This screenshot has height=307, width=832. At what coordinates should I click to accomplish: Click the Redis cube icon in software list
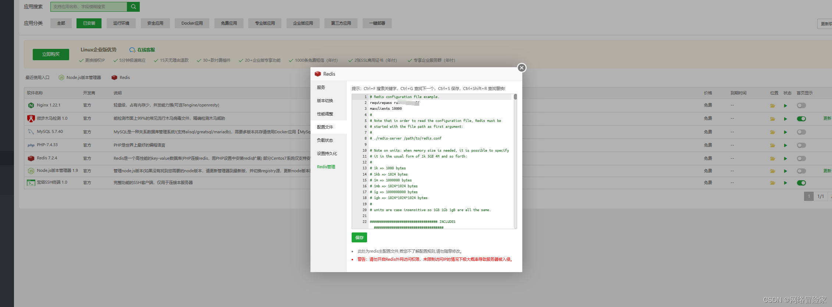[31, 158]
